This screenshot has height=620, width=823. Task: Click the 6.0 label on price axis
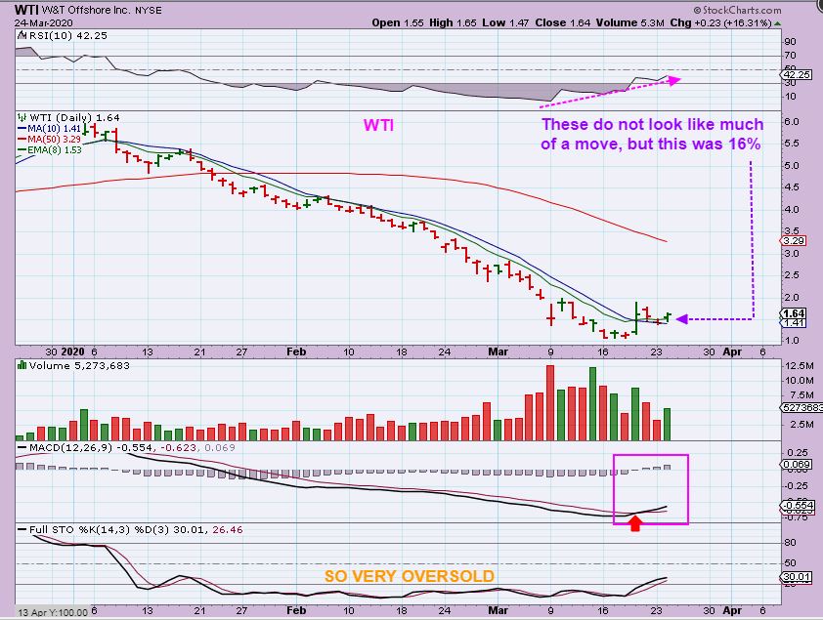[x=791, y=122]
